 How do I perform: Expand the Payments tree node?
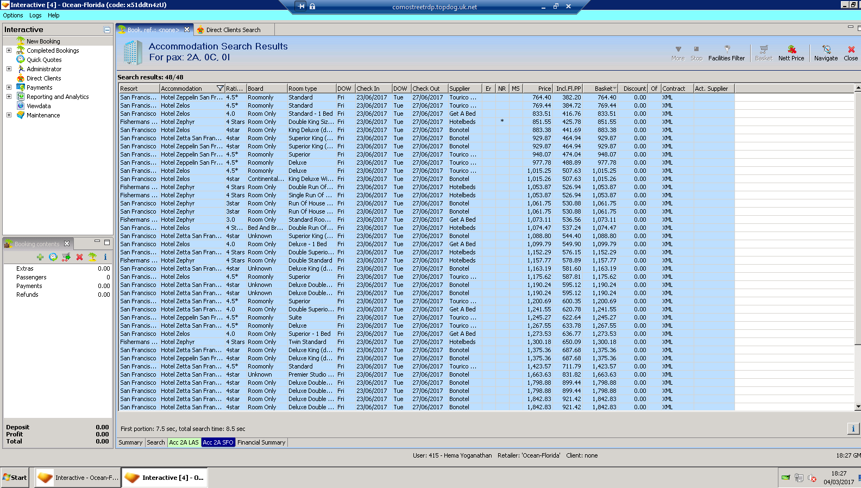[9, 87]
